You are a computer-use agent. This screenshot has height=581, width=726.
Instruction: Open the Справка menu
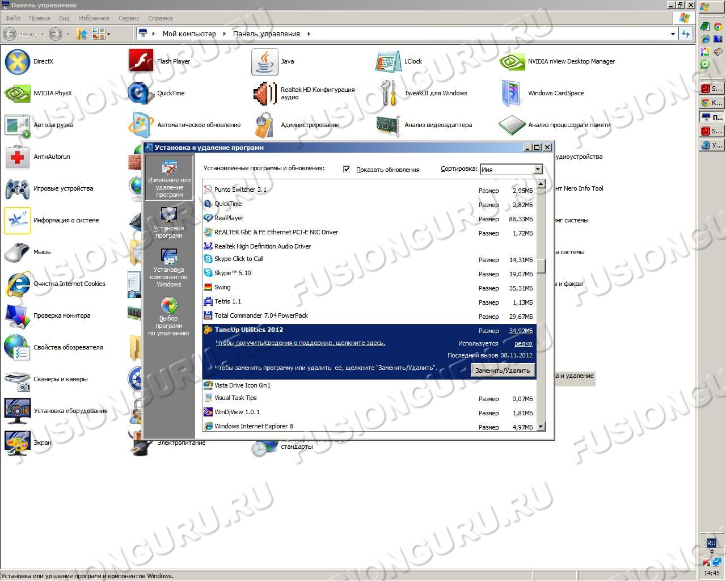(160, 18)
